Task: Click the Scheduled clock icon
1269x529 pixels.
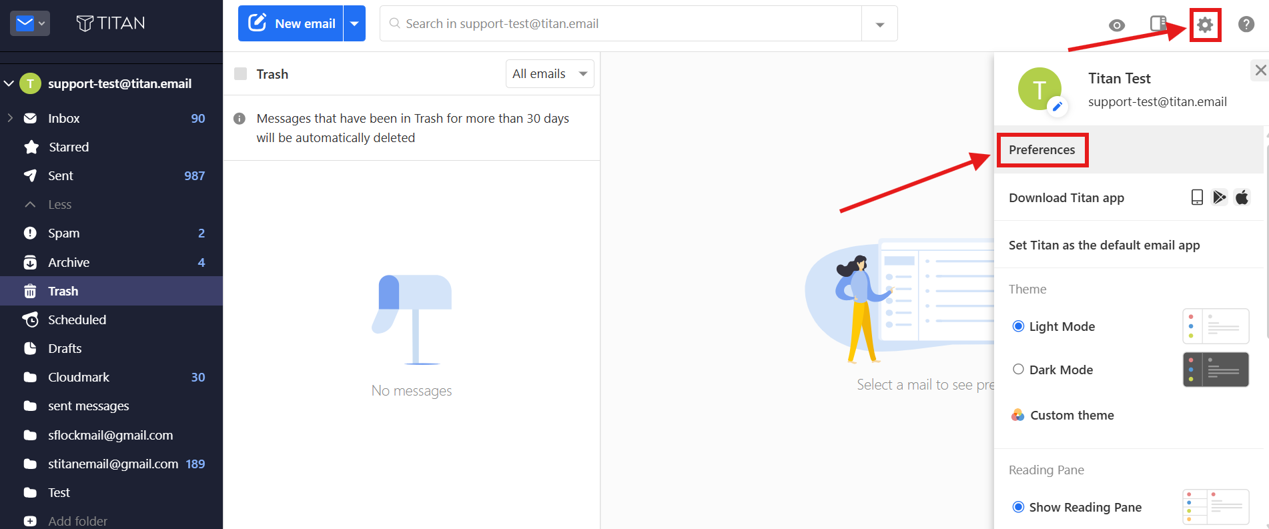Action: tap(30, 320)
